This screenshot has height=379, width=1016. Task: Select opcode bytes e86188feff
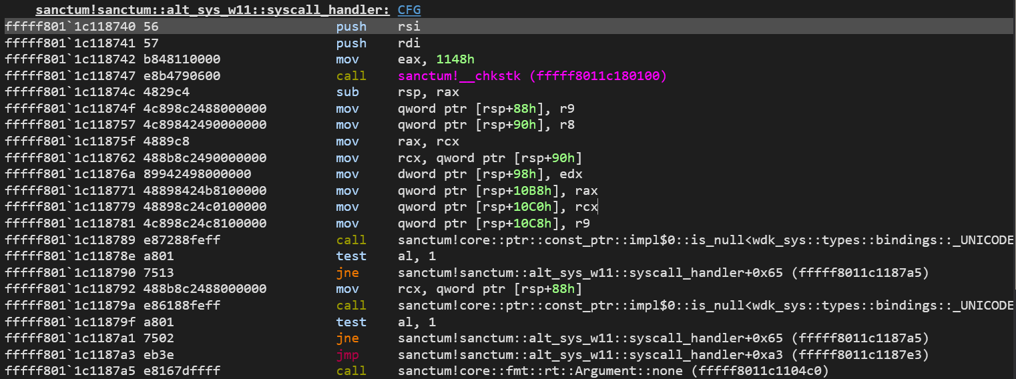click(182, 305)
